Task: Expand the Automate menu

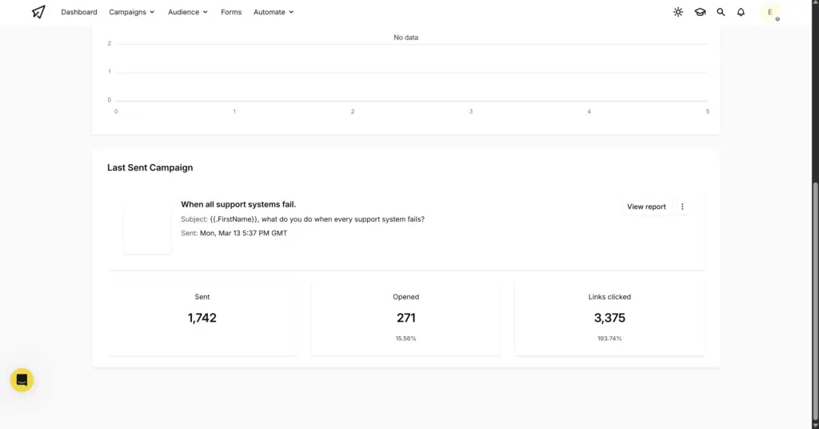Action: tap(274, 12)
